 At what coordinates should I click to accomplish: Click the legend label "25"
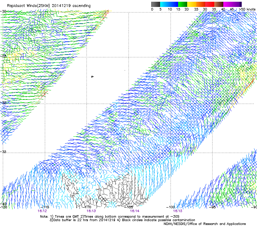click(196, 9)
